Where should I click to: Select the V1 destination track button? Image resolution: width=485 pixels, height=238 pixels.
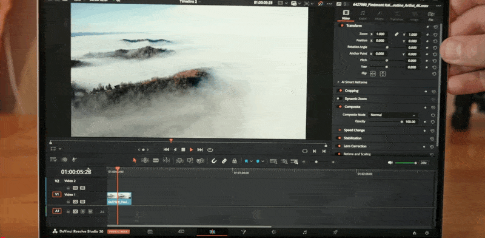tap(56, 194)
